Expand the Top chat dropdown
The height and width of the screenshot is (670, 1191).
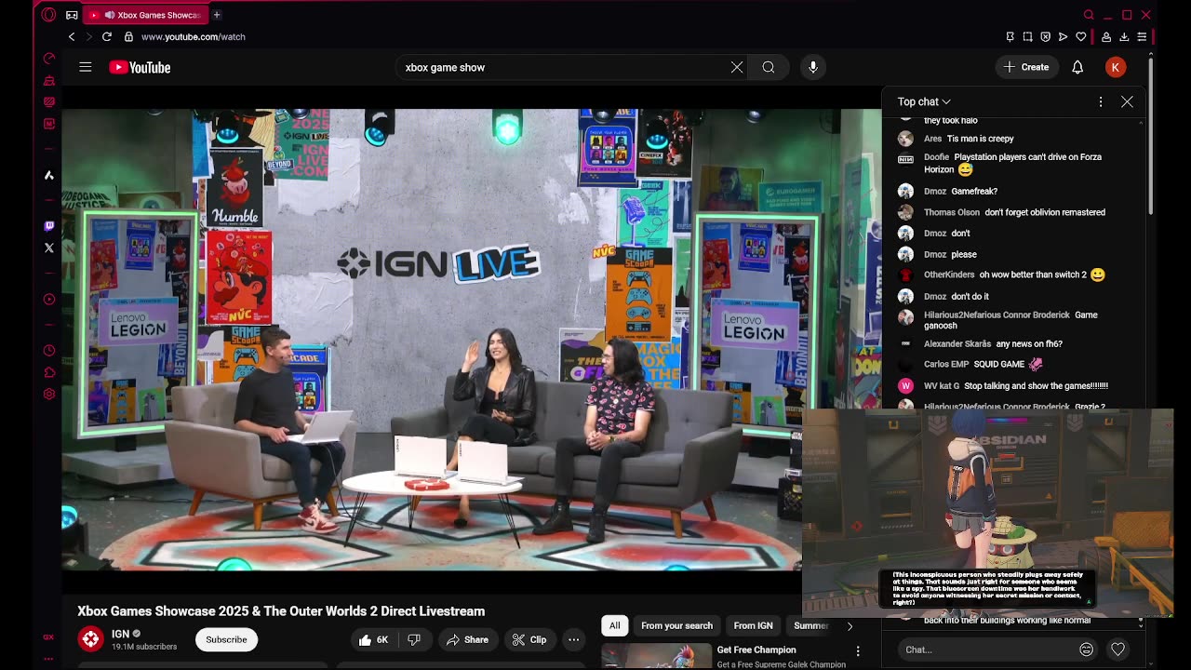pos(924,101)
